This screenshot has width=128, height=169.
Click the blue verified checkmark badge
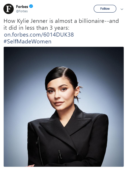(31, 6)
